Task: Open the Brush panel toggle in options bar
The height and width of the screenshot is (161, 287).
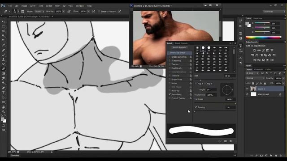Action: (x=23, y=12)
